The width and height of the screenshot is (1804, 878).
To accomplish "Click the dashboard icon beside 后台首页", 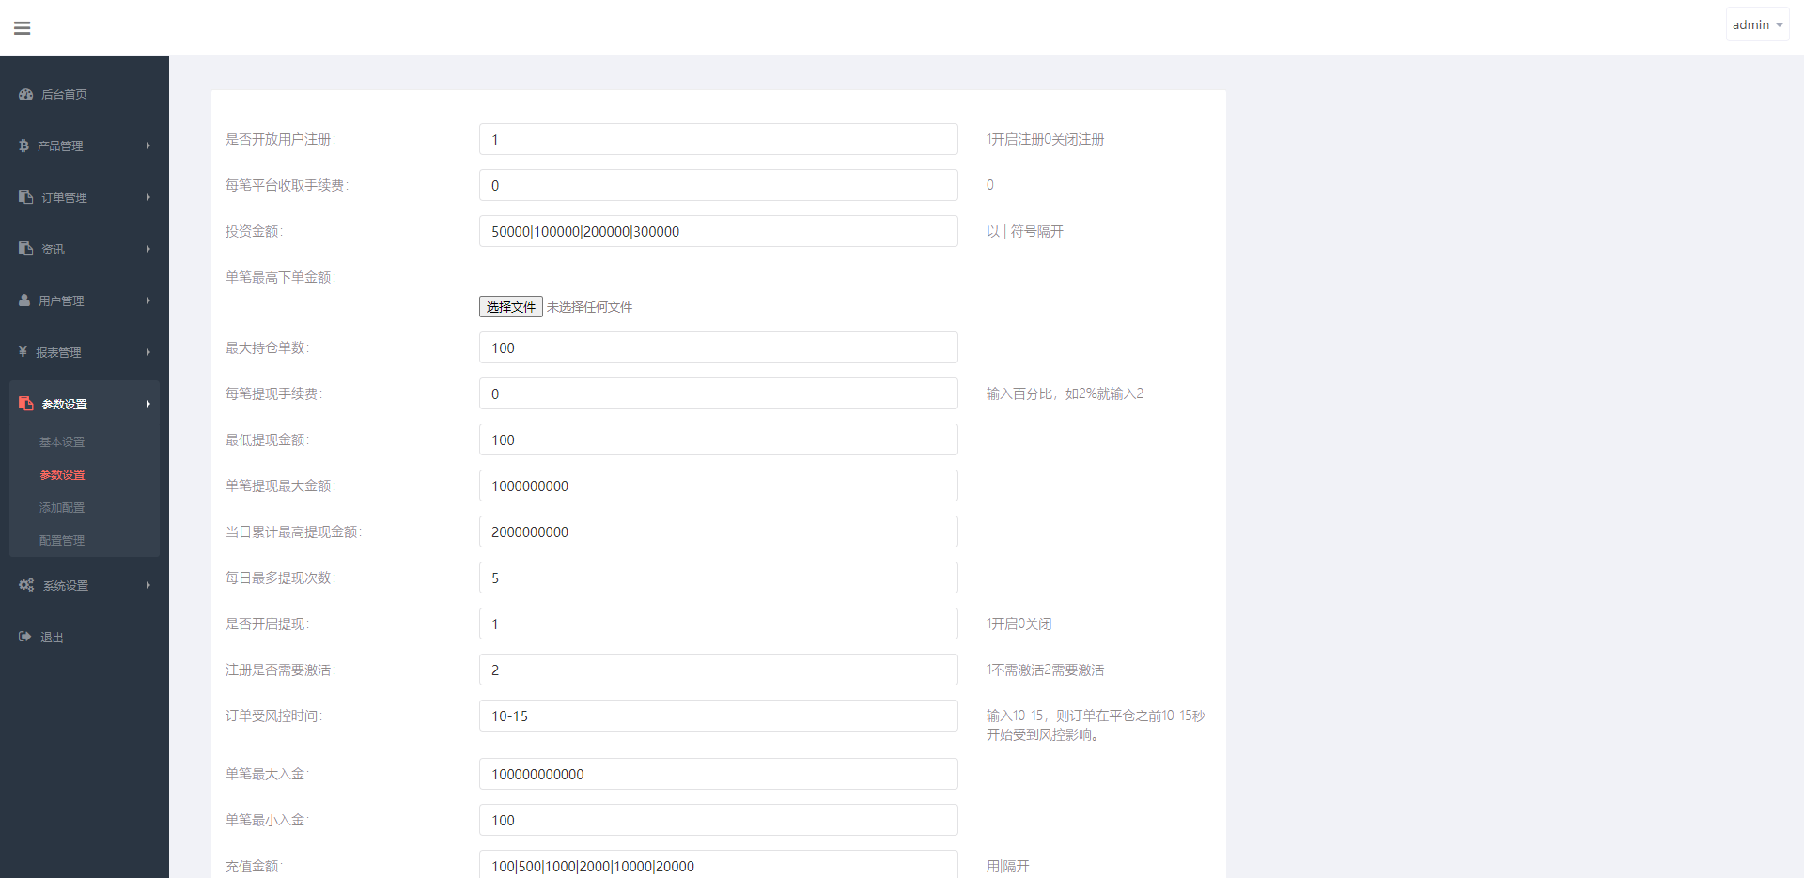I will click(26, 94).
